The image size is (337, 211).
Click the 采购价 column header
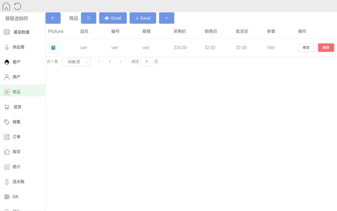click(180, 31)
